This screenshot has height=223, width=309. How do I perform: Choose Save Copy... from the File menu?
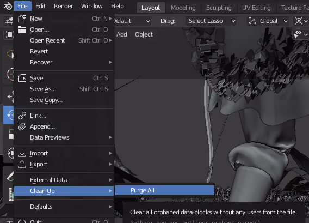click(64, 100)
